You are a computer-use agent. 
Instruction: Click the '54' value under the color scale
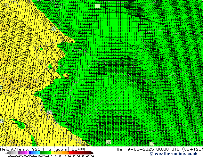pos(92,156)
